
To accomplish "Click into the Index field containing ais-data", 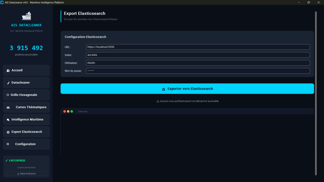I will [x=198, y=55].
